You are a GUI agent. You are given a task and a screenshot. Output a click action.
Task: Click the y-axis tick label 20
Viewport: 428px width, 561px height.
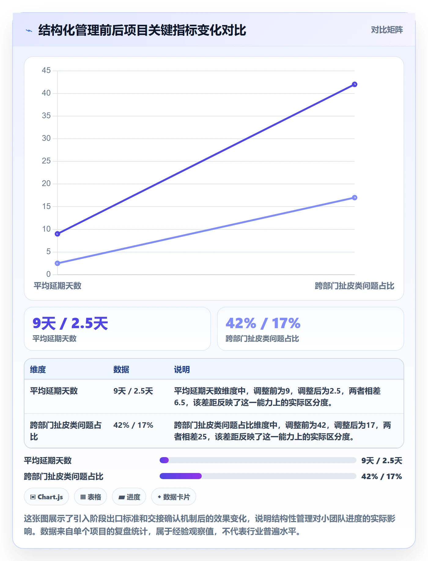(46, 183)
